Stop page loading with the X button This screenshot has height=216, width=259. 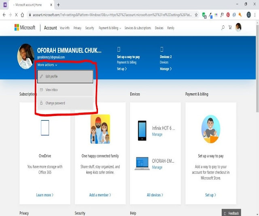[x=16, y=15]
